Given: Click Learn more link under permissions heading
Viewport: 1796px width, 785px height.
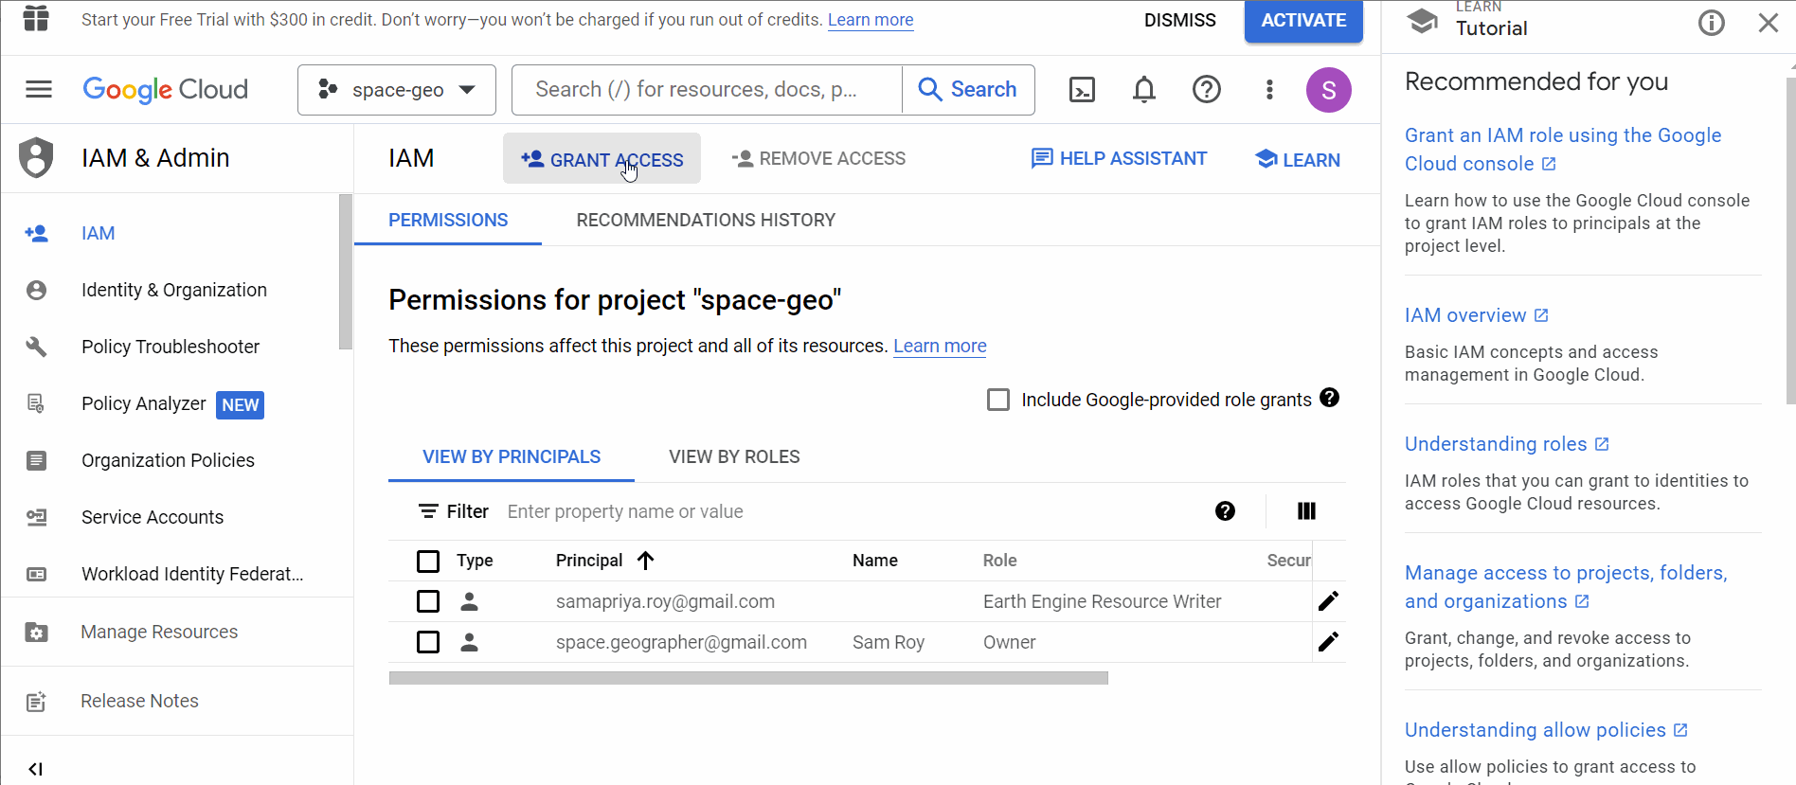Looking at the screenshot, I should (940, 346).
